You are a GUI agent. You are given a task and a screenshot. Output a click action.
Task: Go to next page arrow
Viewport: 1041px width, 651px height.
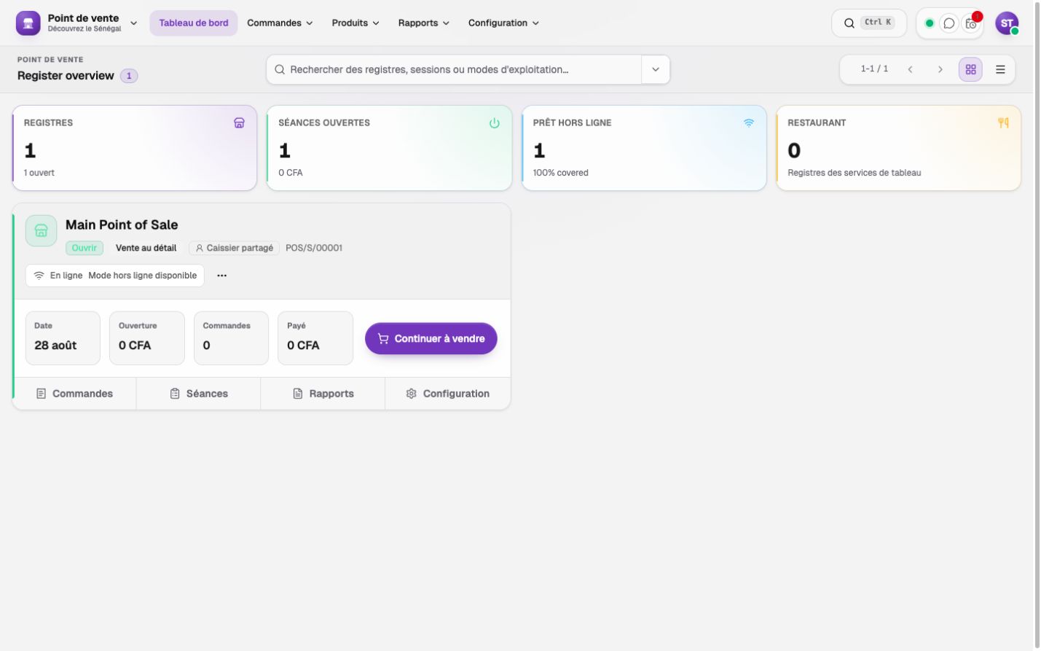coord(940,69)
